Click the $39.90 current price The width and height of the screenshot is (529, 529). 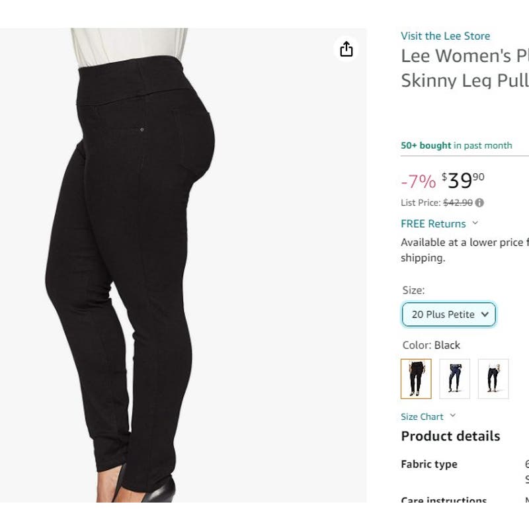464,180
